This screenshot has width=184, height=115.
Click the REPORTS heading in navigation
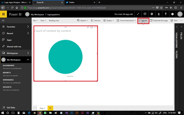click(7, 73)
